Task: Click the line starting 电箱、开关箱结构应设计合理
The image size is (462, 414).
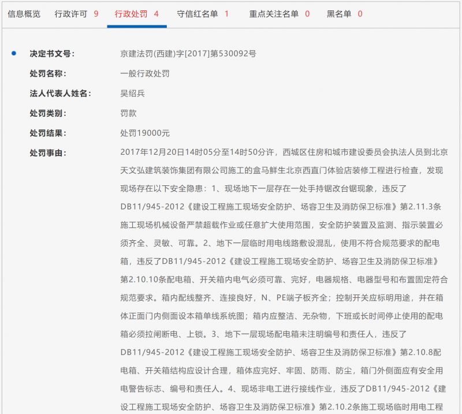Action: (x=281, y=370)
